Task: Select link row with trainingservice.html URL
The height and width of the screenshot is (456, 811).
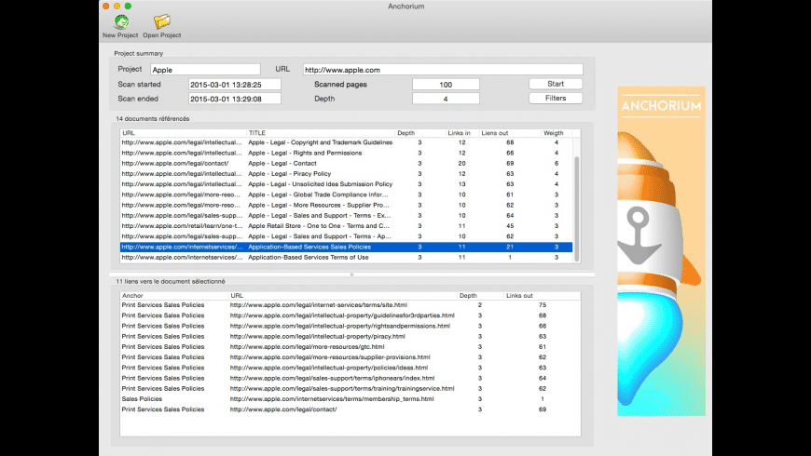Action: pyautogui.click(x=351, y=388)
